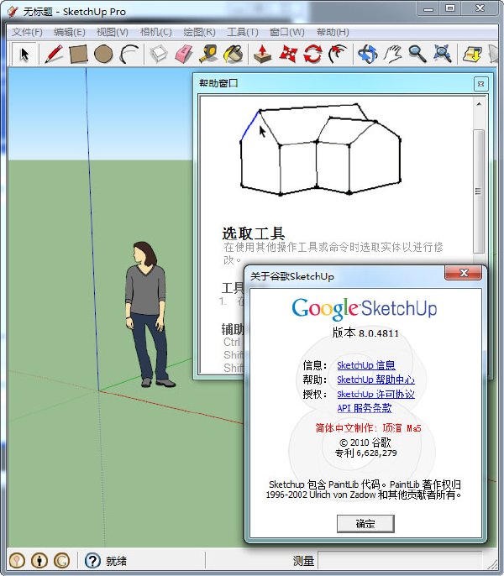Viewport: 504px width, 576px height.
Task: Open the 帮助(H) menu
Action: point(333,32)
